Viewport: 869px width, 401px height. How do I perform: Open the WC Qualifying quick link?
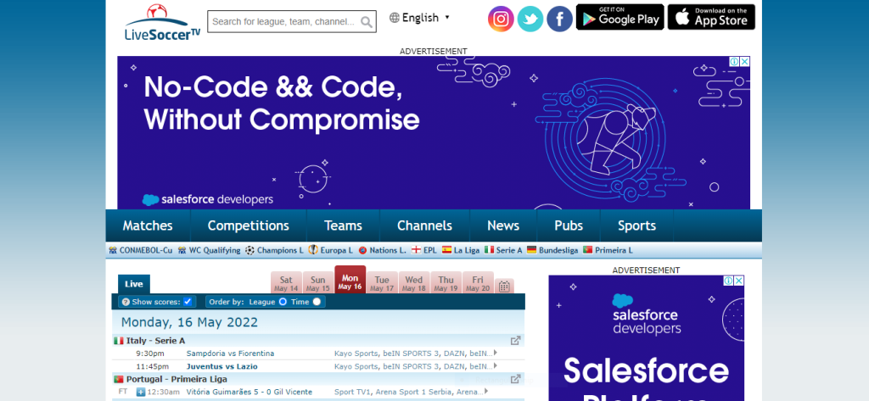tap(209, 250)
